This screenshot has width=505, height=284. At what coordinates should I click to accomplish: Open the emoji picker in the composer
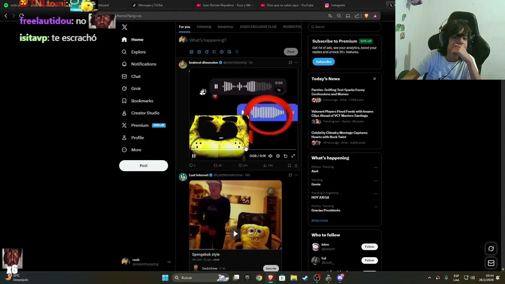[x=222, y=52]
